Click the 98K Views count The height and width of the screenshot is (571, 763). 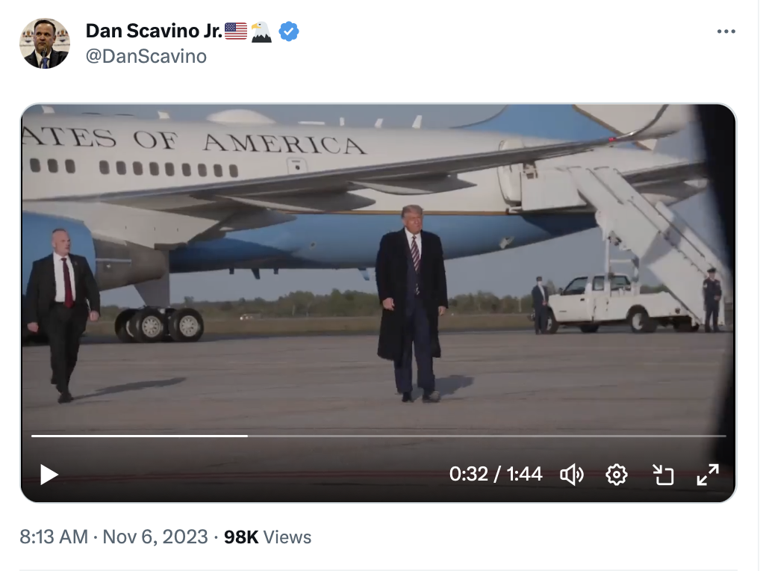point(267,537)
